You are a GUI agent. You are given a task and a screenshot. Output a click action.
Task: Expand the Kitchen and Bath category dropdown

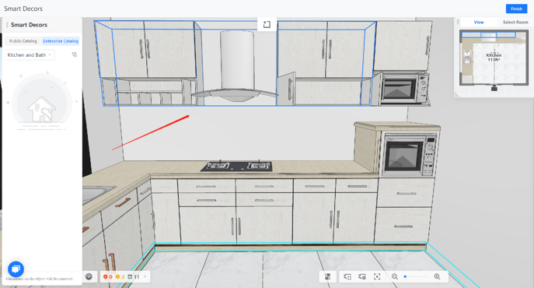30,55
